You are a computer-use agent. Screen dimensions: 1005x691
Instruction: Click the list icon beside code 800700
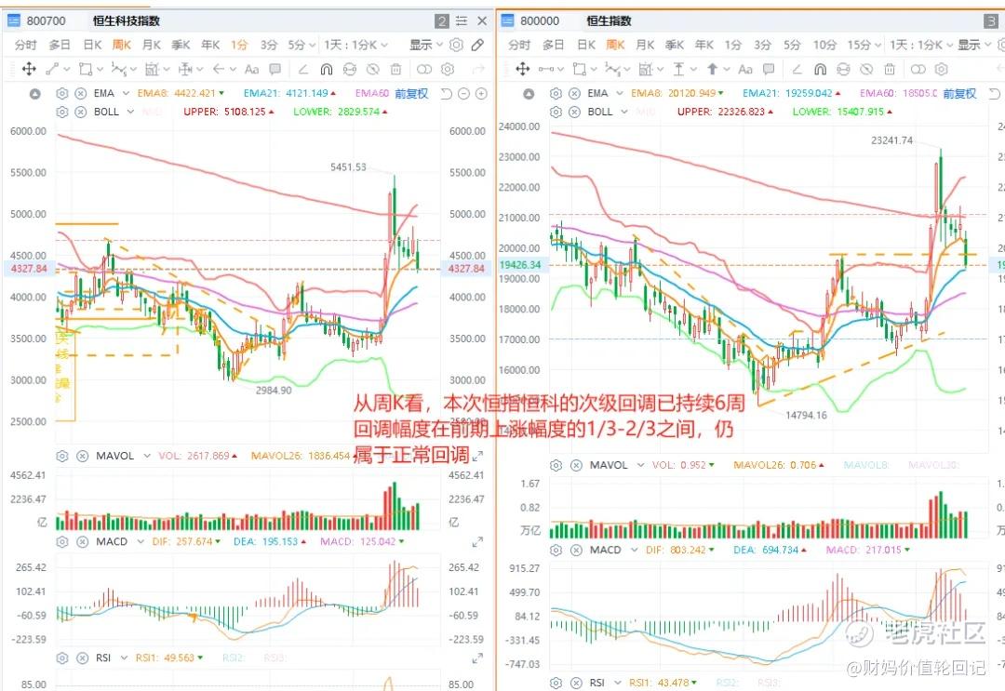click(x=13, y=21)
